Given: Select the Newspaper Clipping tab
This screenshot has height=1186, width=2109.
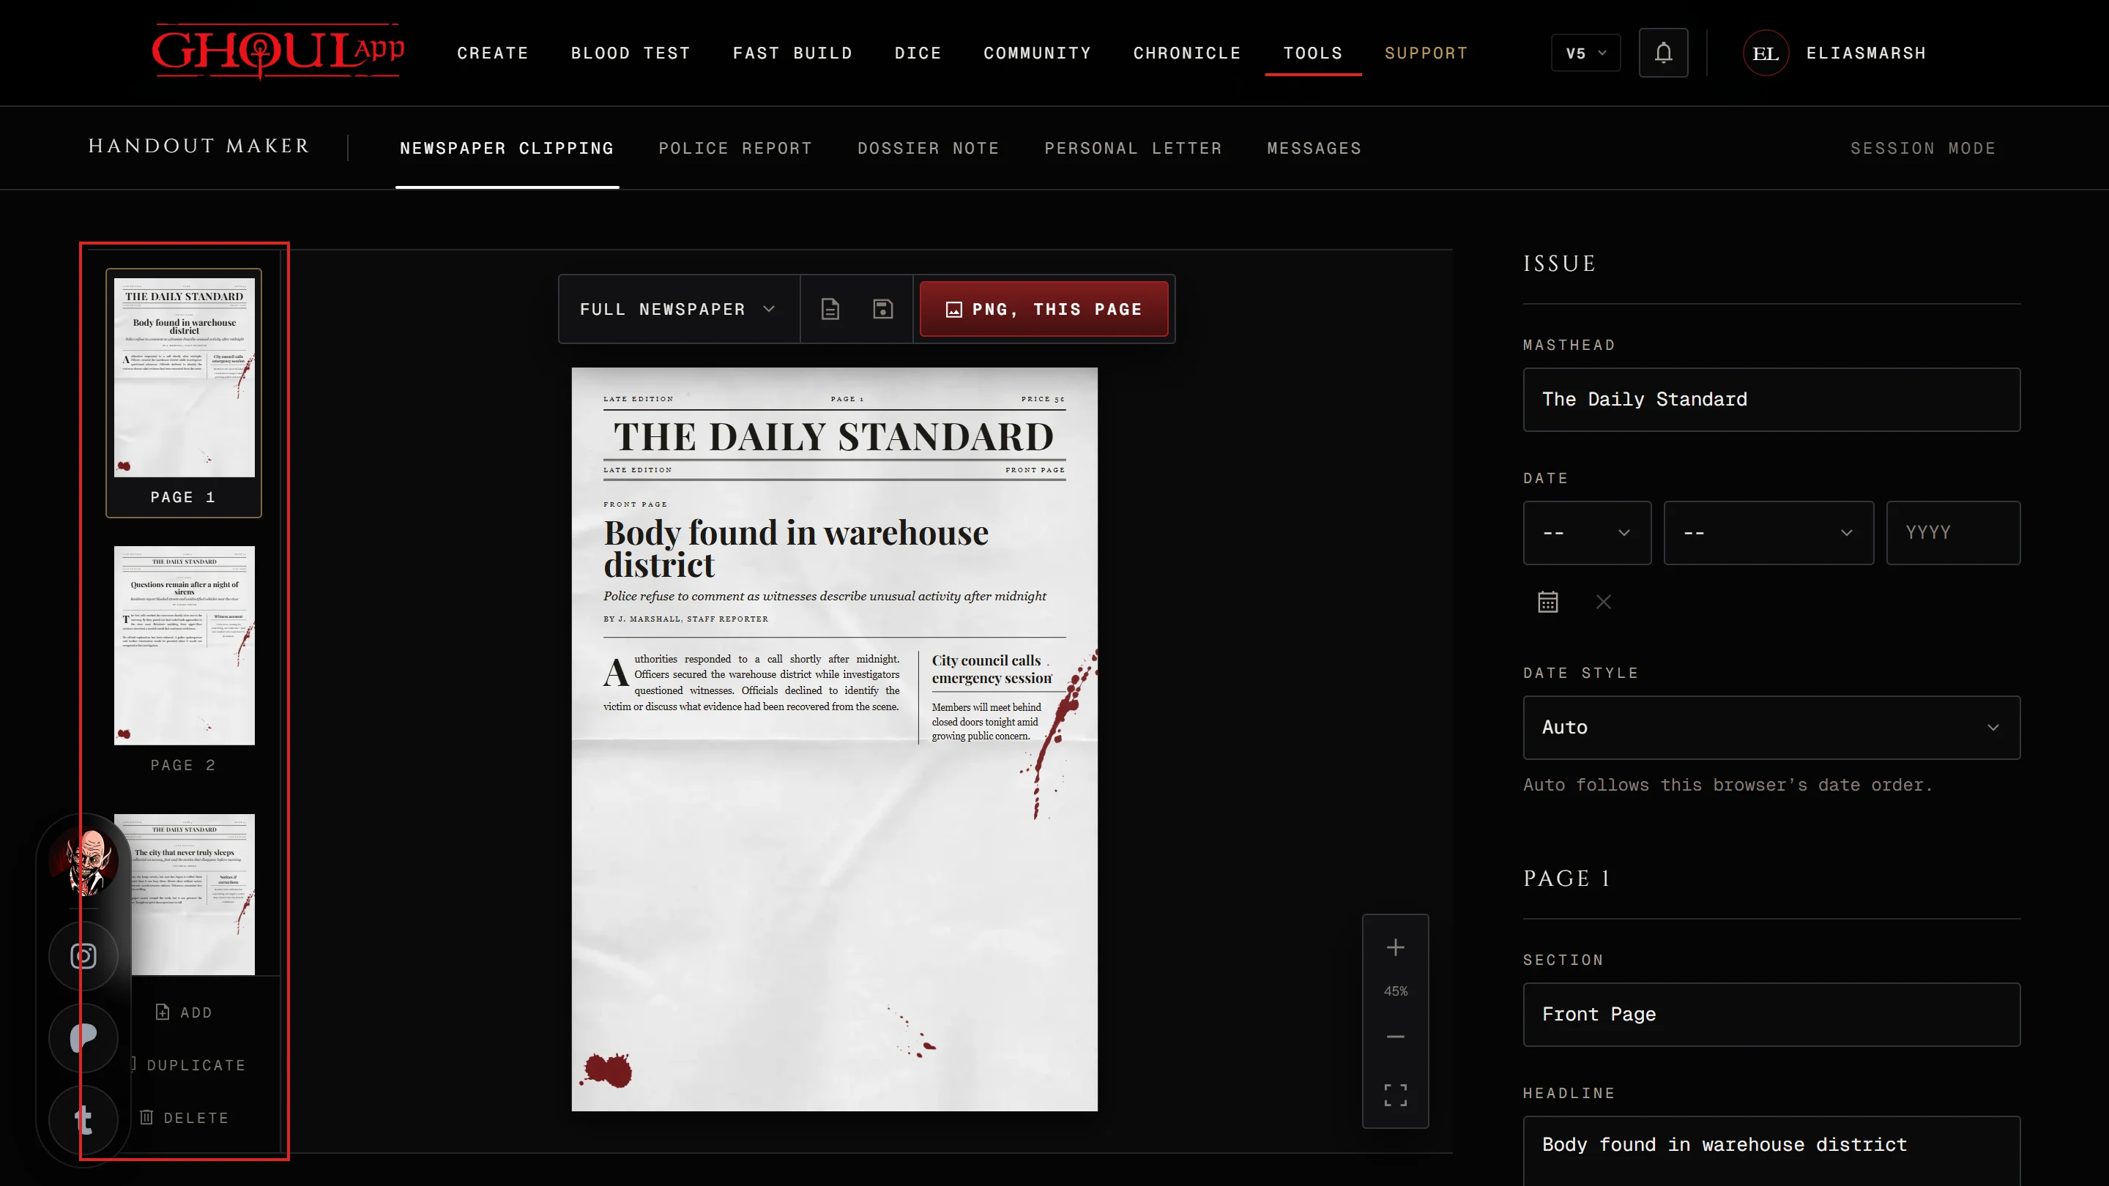Looking at the screenshot, I should tap(506, 148).
